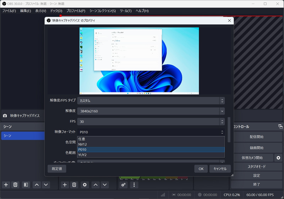This screenshot has height=199, width=284.
Task: Close the properties dialog
Action: pos(229,21)
